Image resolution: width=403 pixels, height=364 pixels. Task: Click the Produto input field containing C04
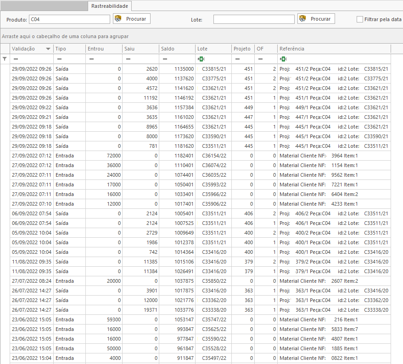[69, 19]
